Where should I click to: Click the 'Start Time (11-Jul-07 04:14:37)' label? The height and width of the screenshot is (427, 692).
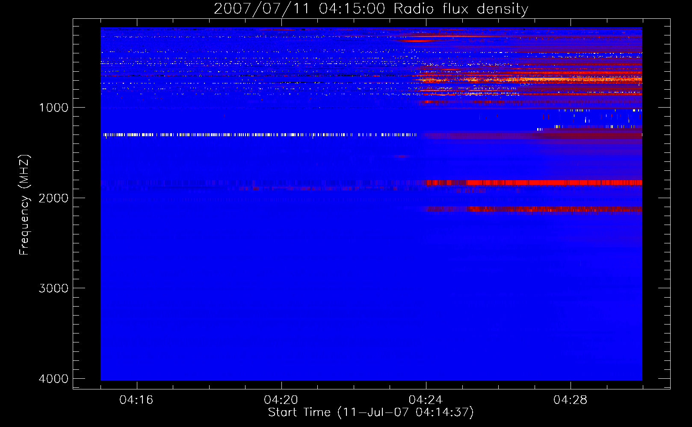pyautogui.click(x=371, y=412)
